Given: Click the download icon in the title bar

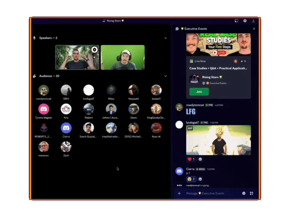Looking at the screenshot, I should 253,21.
